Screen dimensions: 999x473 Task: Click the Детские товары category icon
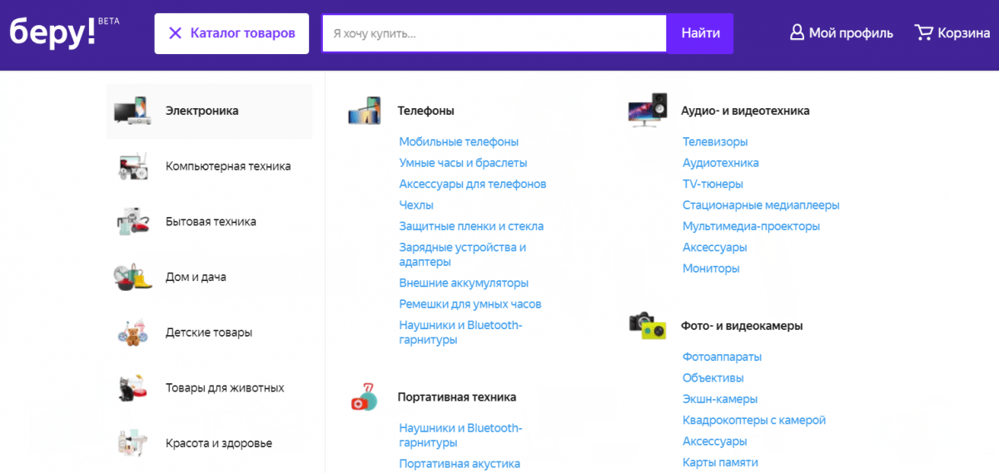pos(132,333)
